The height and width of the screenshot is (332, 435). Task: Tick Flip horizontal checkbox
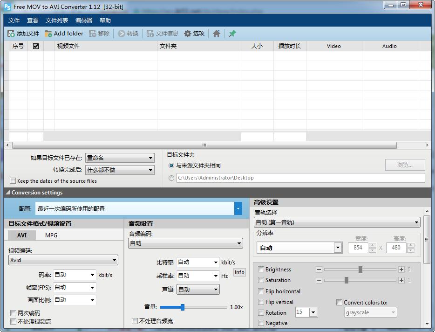(261, 291)
